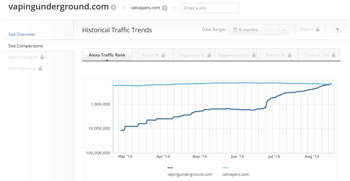Click the Enter a site input field
The width and height of the screenshot is (350, 181).
coord(210,8)
